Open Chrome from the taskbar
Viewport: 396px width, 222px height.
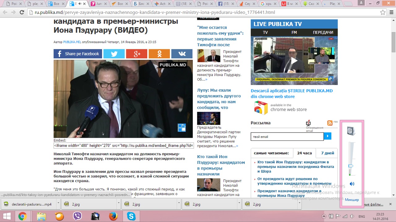click(22, 216)
